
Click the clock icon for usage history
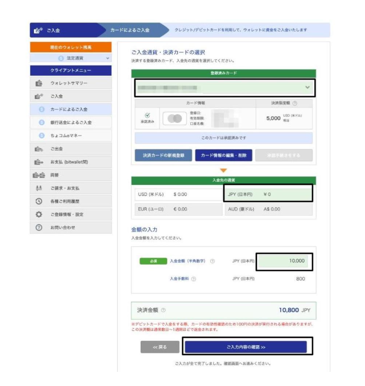[39, 201]
